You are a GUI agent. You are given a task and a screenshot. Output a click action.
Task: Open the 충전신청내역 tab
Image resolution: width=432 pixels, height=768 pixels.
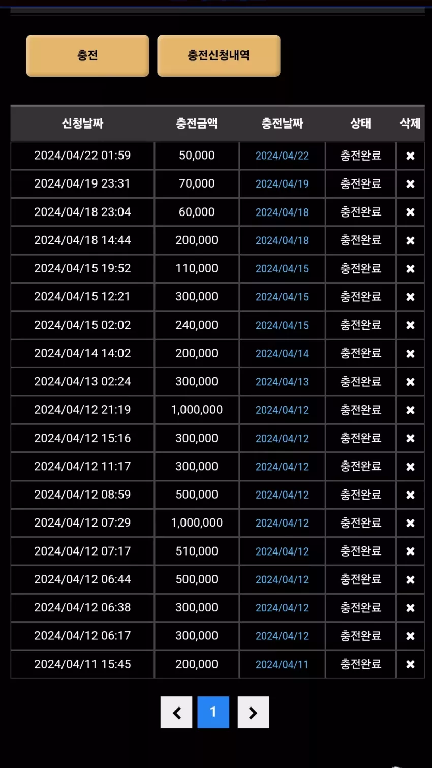[219, 55]
